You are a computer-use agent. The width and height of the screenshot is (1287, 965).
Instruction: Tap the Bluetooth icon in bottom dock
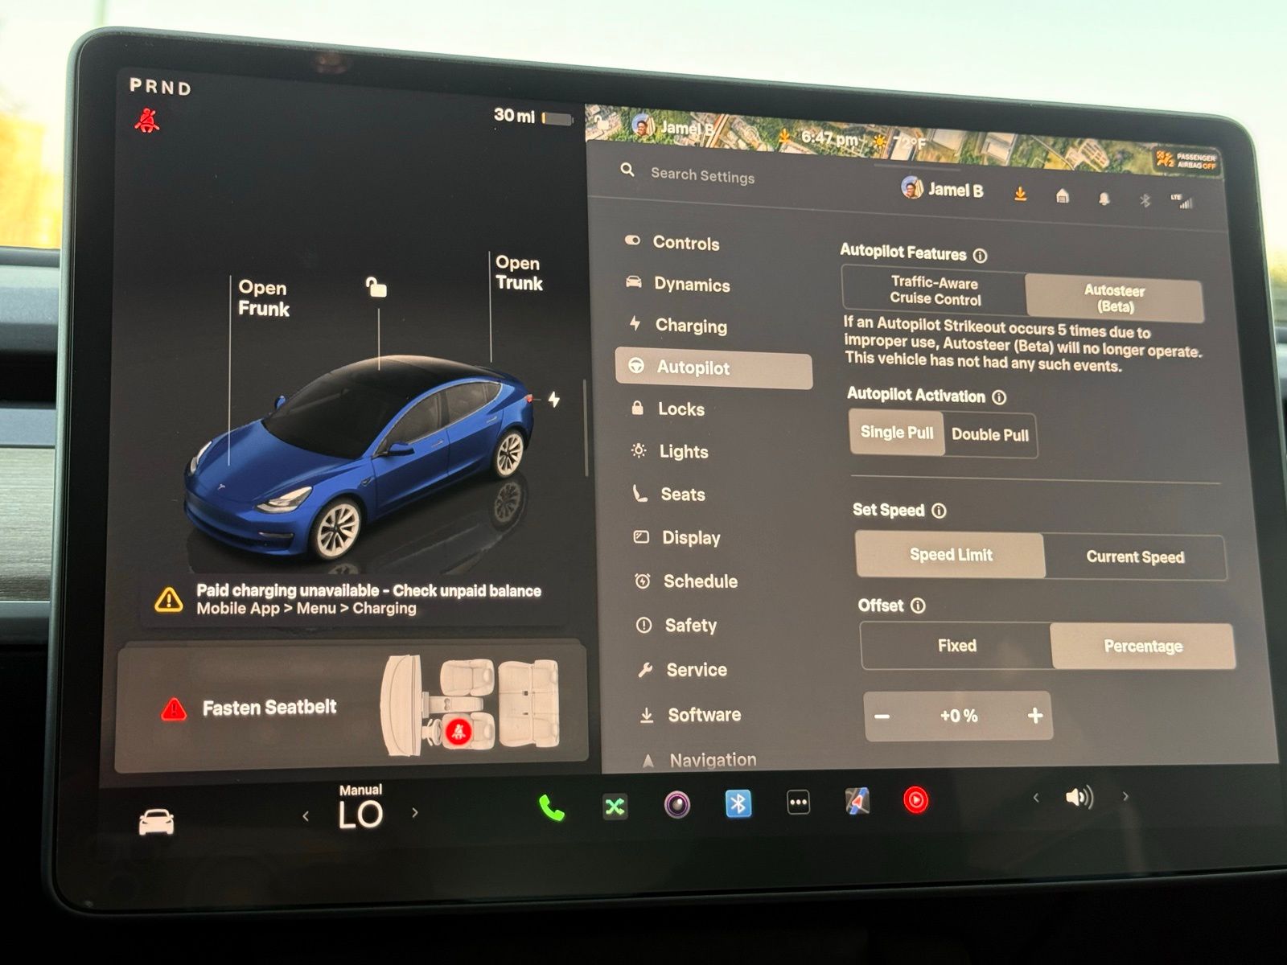pyautogui.click(x=738, y=803)
